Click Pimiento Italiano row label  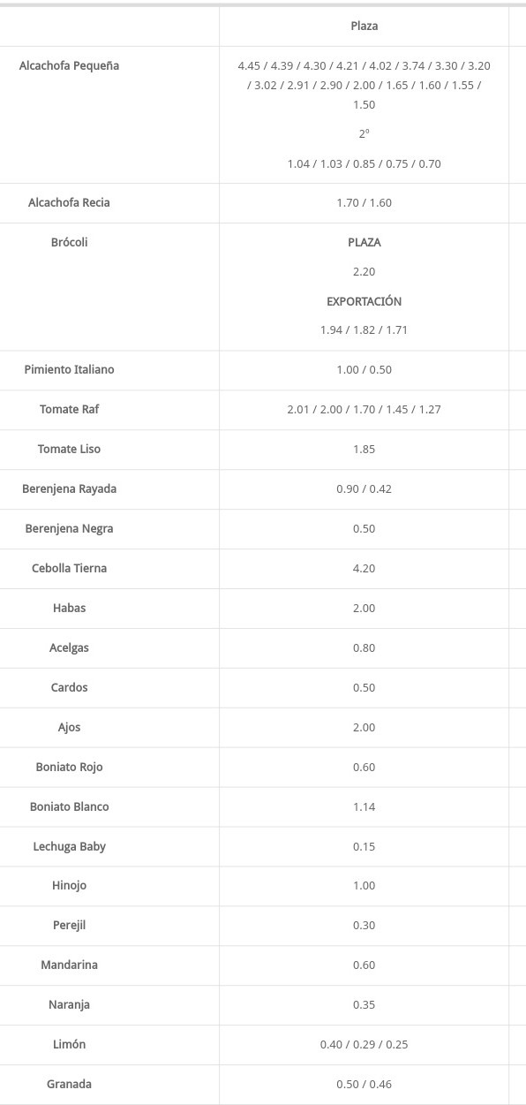coord(69,370)
